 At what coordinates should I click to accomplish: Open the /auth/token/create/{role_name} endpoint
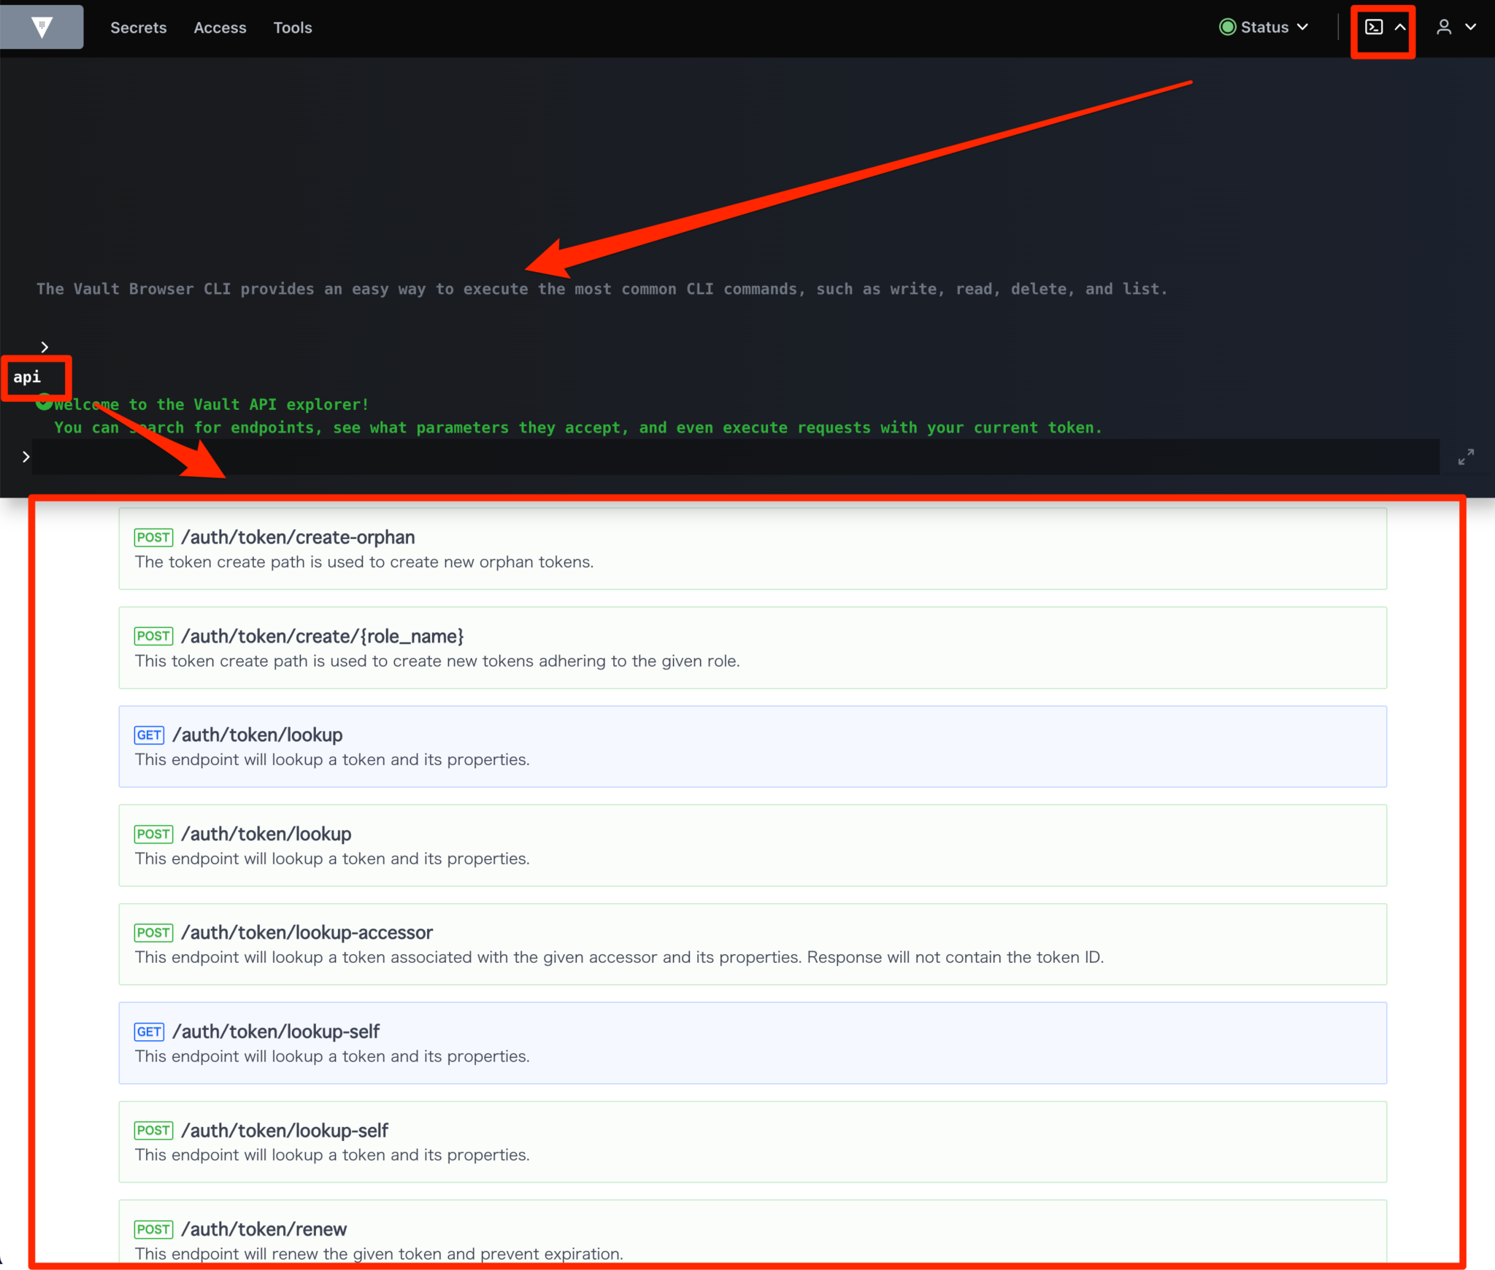pos(323,636)
